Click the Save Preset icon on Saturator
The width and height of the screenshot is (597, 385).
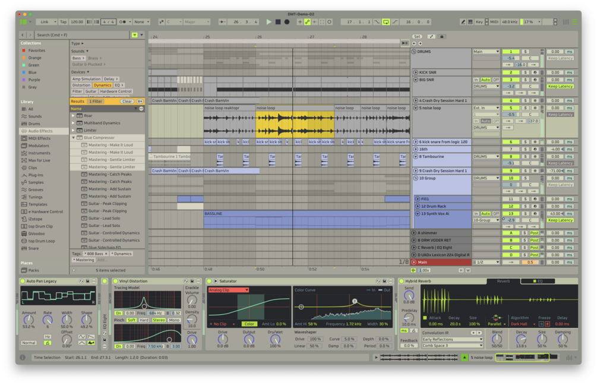384,281
